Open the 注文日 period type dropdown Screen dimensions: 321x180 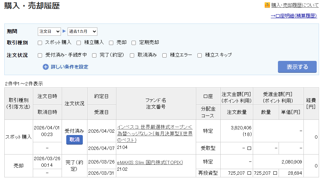coord(49,31)
